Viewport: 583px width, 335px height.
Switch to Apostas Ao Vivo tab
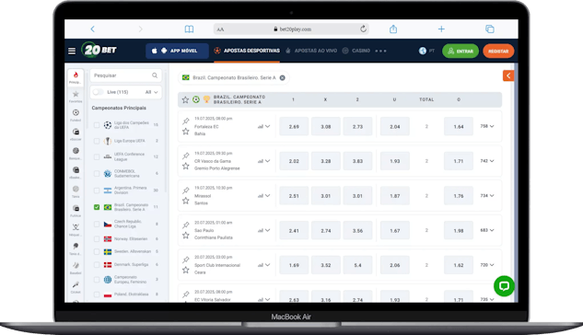[311, 51]
